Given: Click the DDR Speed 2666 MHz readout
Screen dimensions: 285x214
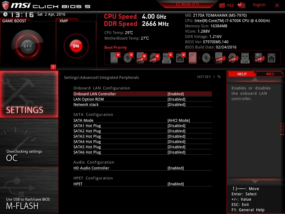Looking at the screenshot, I should tap(136, 24).
